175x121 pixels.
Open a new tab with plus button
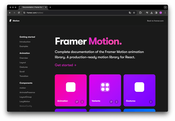point(50,7)
